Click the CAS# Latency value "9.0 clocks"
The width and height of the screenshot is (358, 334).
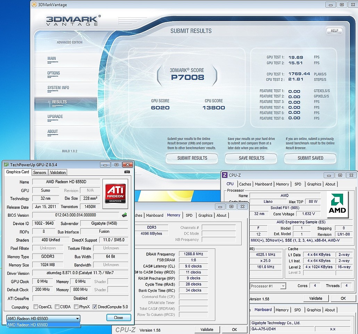click(x=193, y=266)
